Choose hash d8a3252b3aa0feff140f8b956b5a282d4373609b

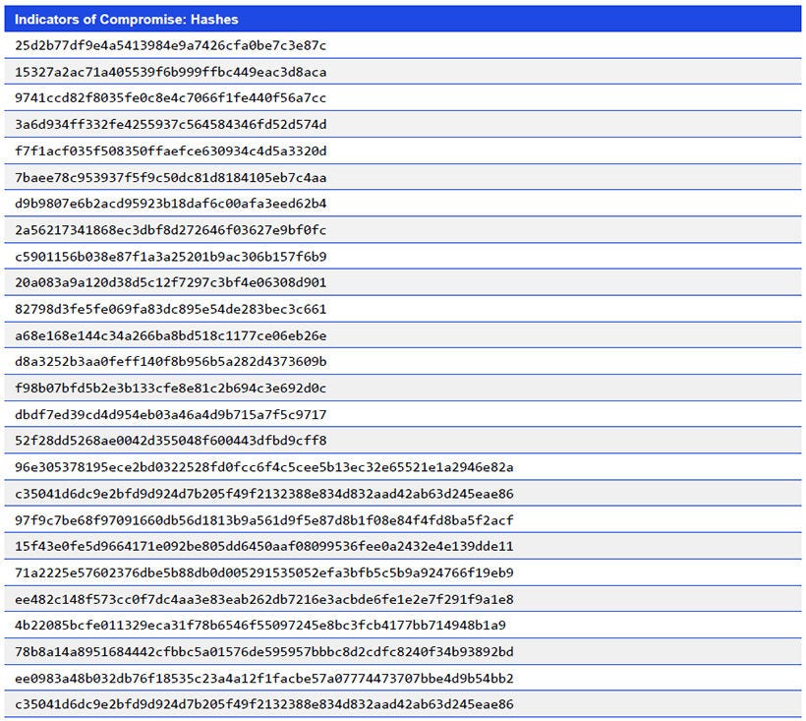click(171, 362)
